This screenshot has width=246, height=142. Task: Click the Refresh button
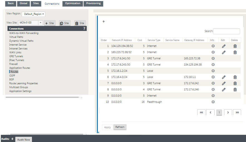click(120, 127)
